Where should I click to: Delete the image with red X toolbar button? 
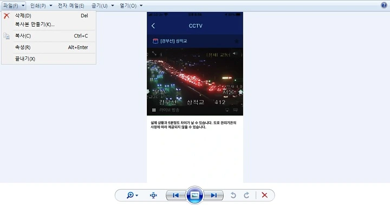pos(265,195)
